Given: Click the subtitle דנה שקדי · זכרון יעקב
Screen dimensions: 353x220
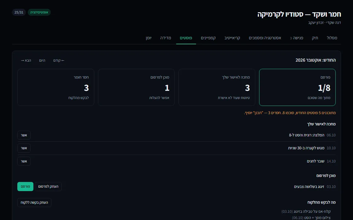Looking at the screenshot, I should pyautogui.click(x=324, y=23).
